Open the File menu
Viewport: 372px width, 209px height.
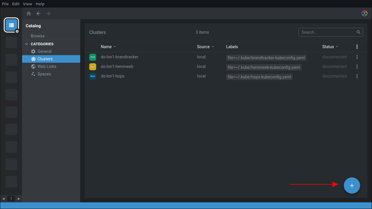pyautogui.click(x=6, y=4)
